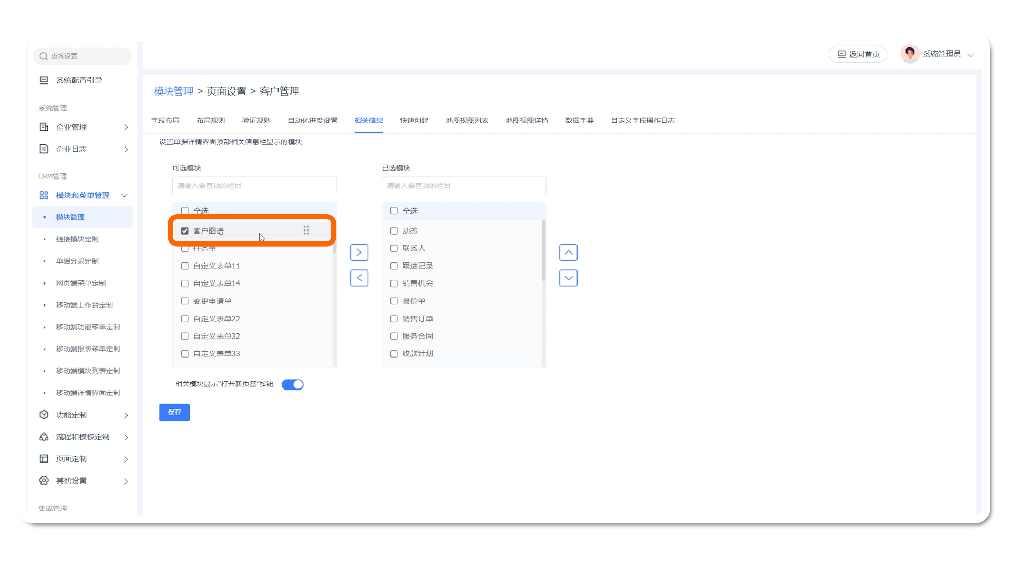1009x567 pixels.
Task: Switch to the 数据字典 tab
Action: point(579,120)
